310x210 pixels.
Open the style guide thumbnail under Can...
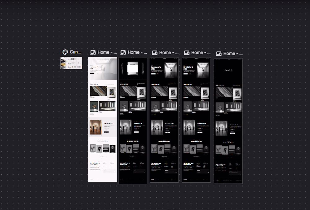[71, 63]
